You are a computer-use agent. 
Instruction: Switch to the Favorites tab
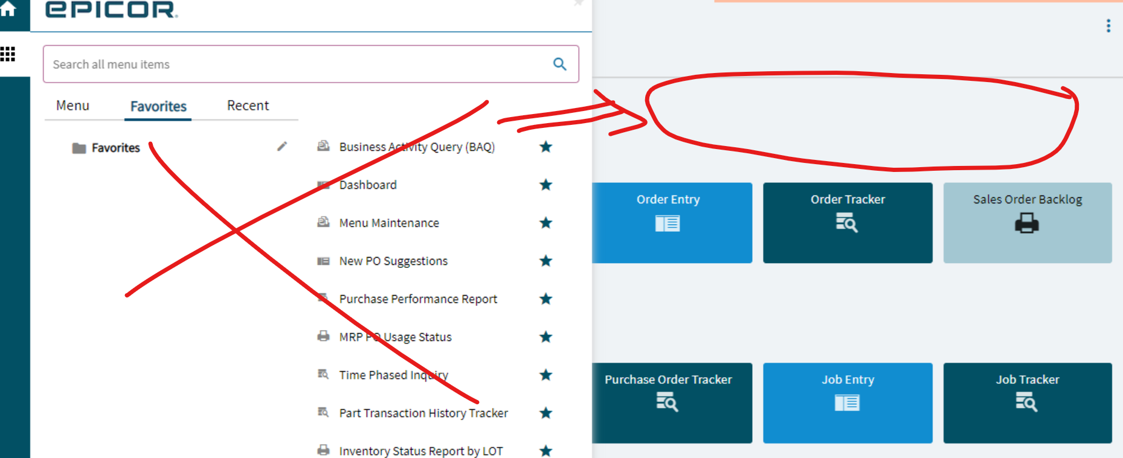tap(158, 106)
